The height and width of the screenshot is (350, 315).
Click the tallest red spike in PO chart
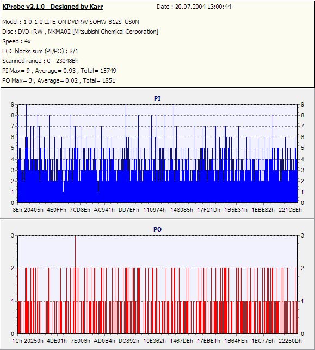point(75,252)
